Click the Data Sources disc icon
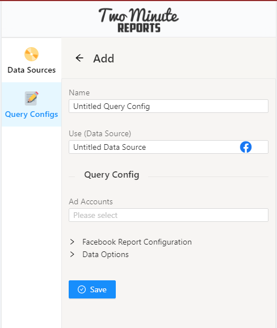Viewport: 277px width, 328px height. (x=31, y=54)
